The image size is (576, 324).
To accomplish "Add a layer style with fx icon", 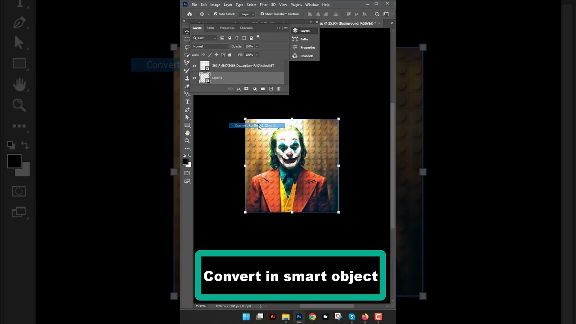I will tap(238, 89).
